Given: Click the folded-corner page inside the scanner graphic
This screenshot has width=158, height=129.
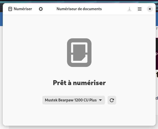Looking at the screenshot, I should click(79, 53).
